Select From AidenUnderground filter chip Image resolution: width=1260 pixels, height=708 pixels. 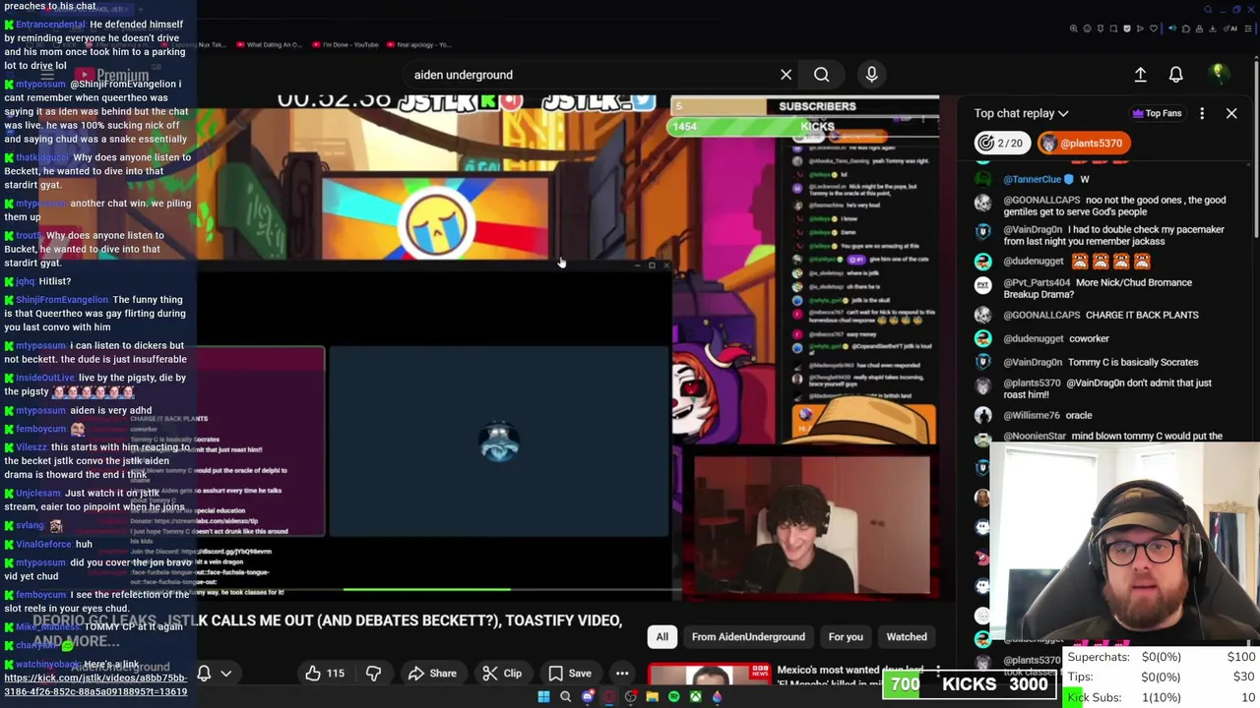coord(748,637)
